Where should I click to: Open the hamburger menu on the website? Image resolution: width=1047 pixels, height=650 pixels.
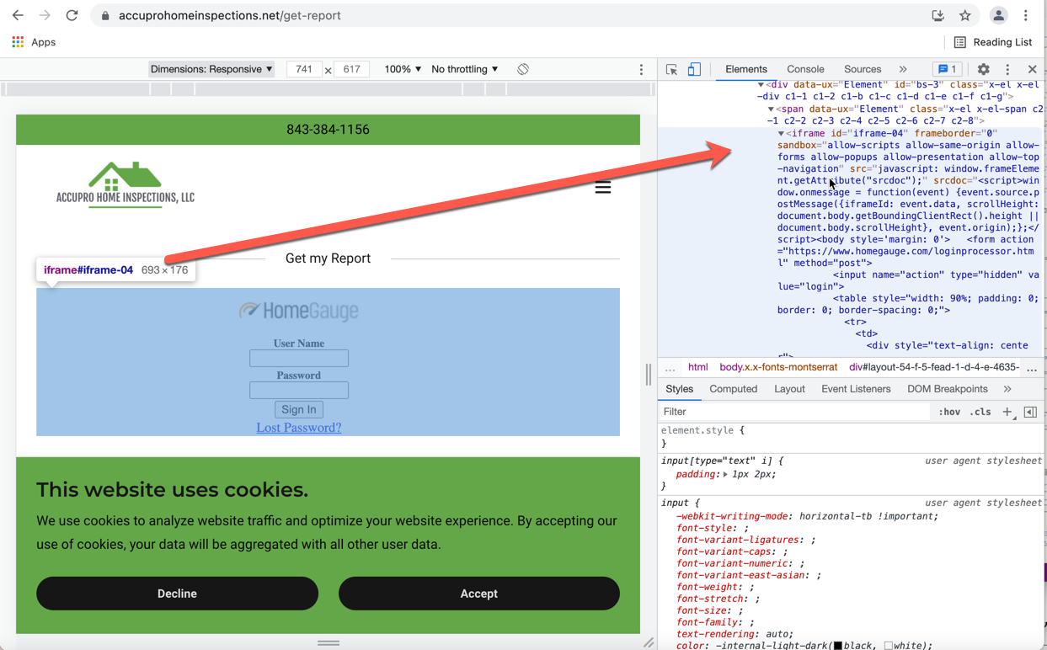[602, 187]
